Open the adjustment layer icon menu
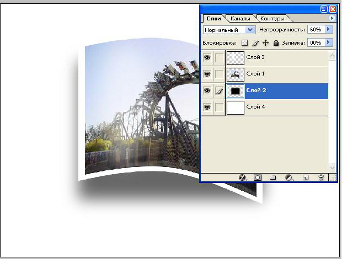This screenshot has width=342, height=259. [x=288, y=177]
